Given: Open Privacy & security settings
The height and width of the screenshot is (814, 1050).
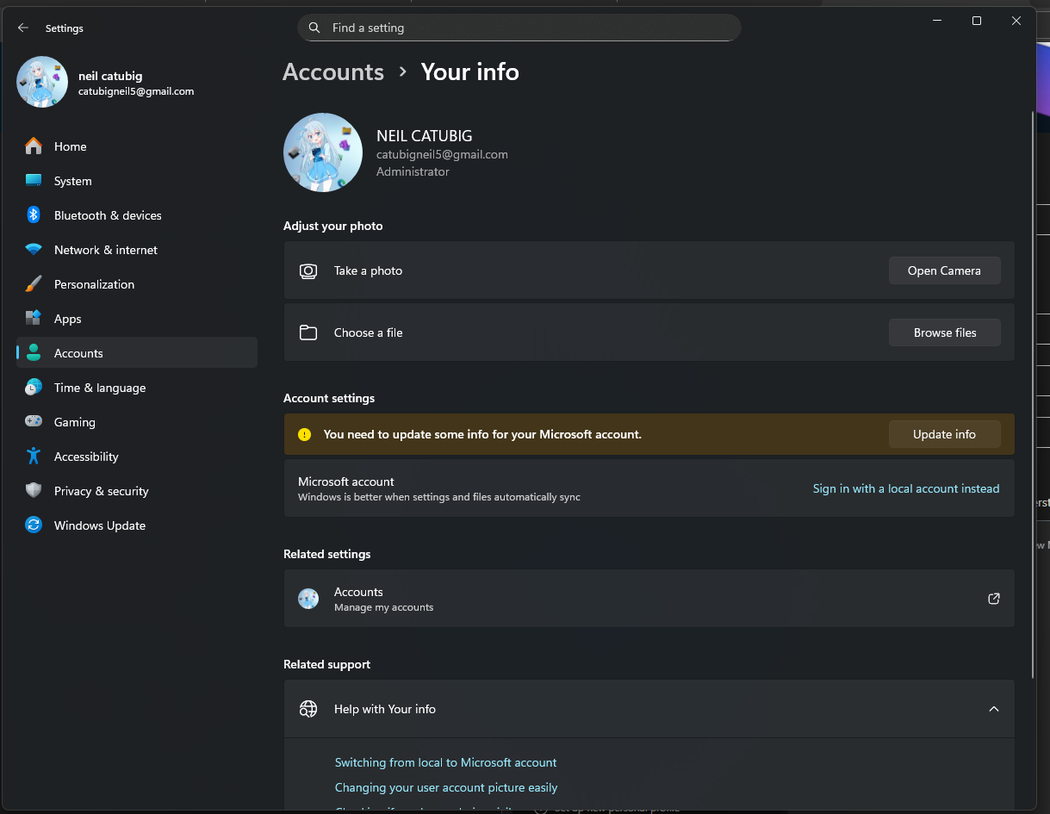Looking at the screenshot, I should pyautogui.click(x=137, y=491).
